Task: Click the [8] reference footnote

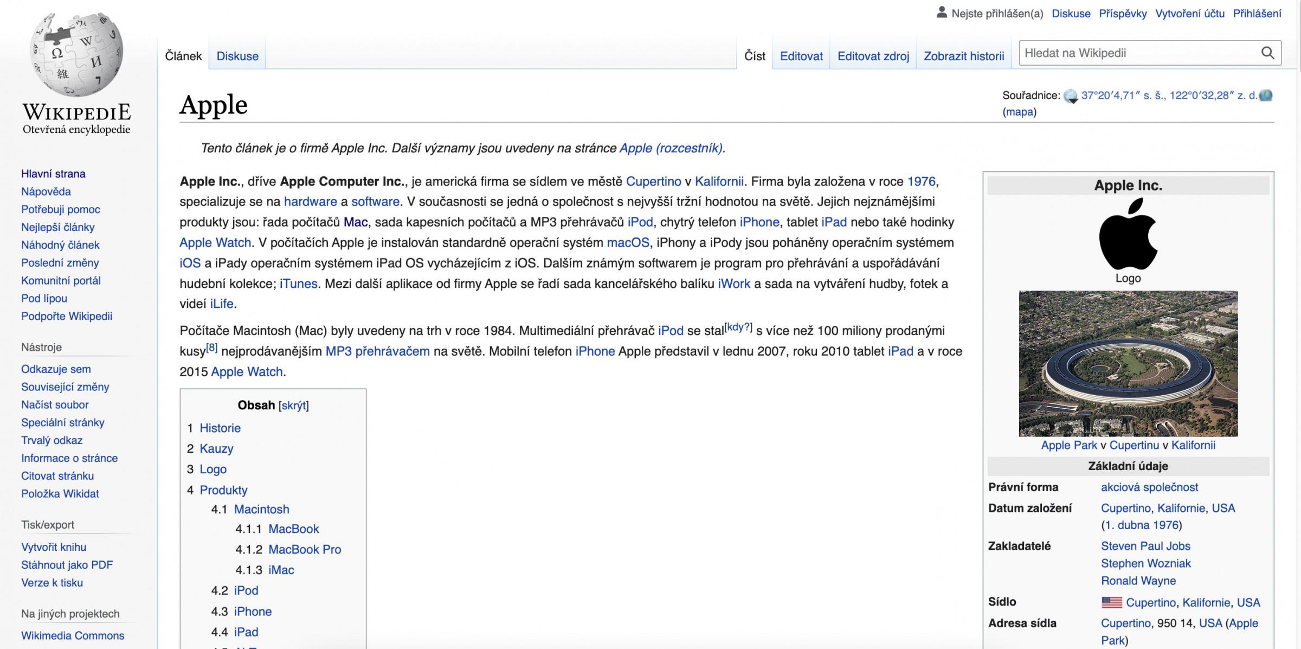Action: pos(212,348)
